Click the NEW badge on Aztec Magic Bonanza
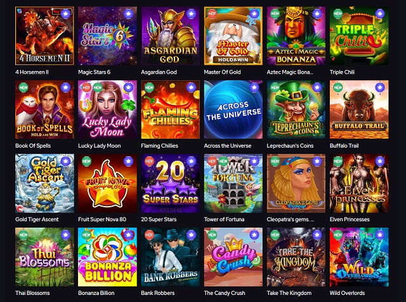 pos(275,13)
